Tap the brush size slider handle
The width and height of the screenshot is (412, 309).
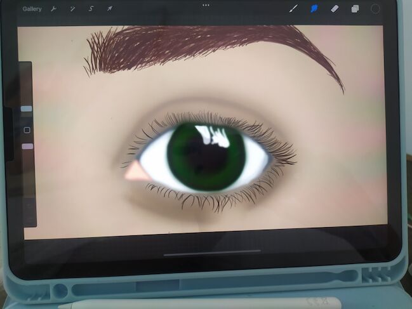tap(27, 108)
